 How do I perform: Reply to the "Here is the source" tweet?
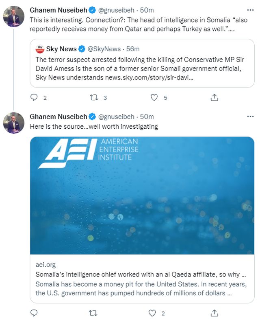tap(34, 313)
